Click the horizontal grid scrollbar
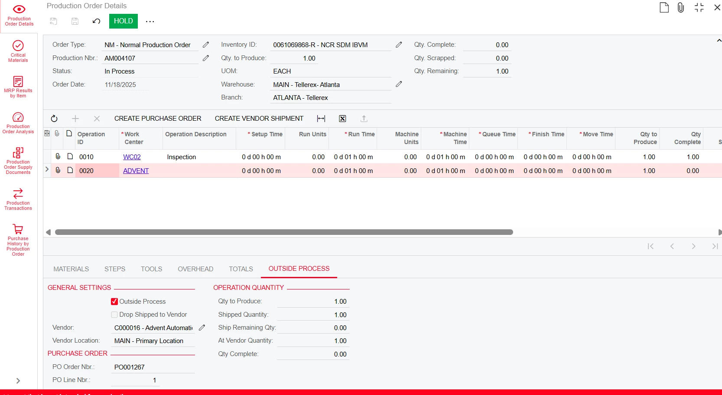 click(284, 232)
